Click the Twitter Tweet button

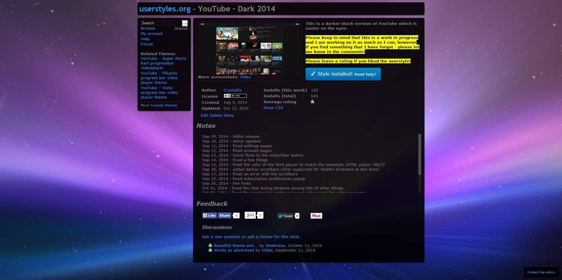tap(285, 216)
